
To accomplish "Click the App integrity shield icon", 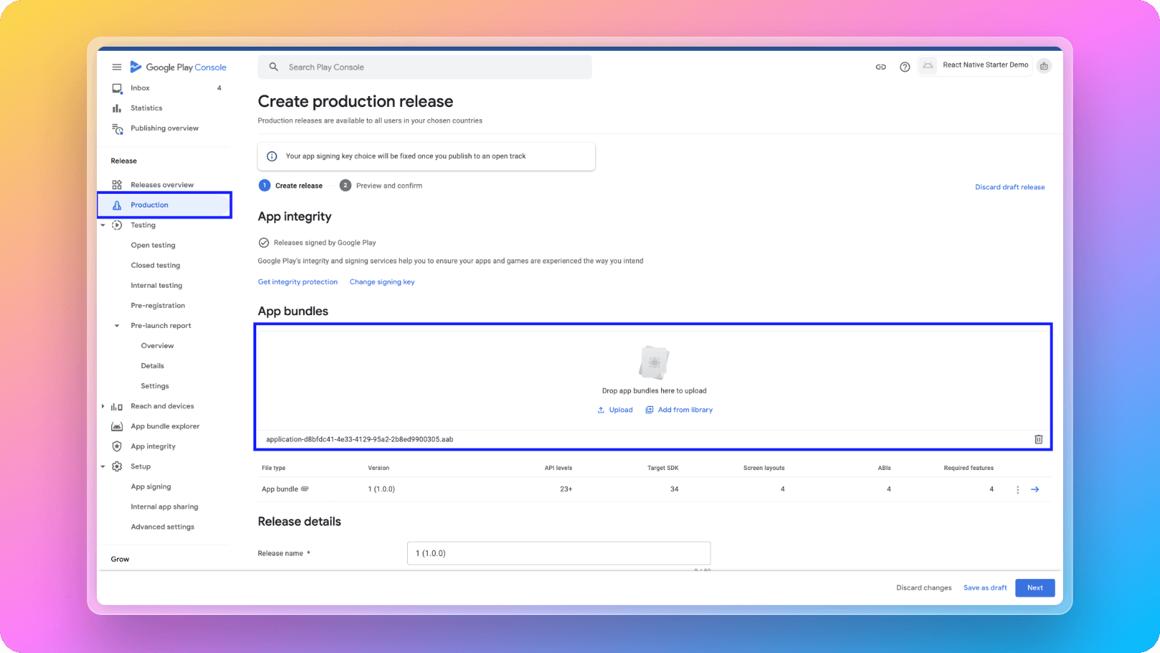I will coord(117,446).
